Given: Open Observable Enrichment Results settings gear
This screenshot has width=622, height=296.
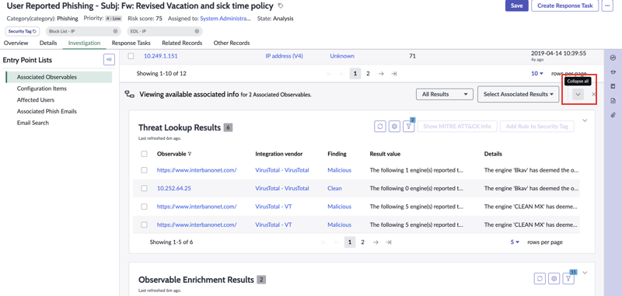Looking at the screenshot, I should point(554,279).
